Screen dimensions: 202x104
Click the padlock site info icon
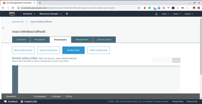[x=18, y=8]
